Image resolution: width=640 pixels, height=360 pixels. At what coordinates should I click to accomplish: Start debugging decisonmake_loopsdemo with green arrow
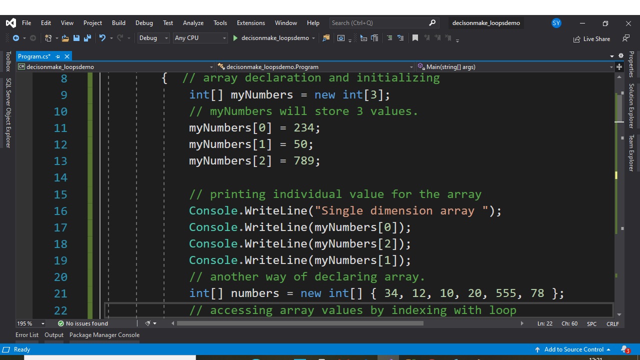coord(235,38)
